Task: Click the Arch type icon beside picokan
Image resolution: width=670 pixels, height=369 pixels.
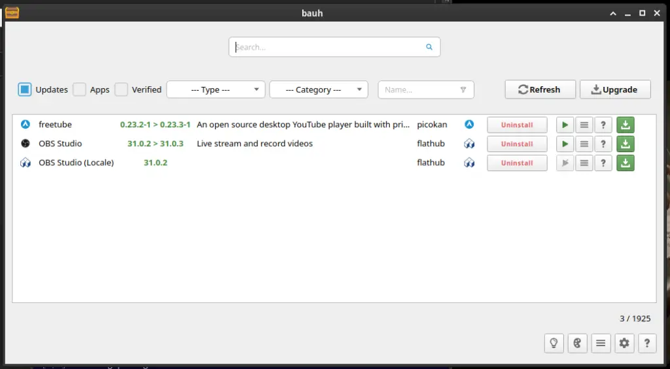Action: point(469,125)
